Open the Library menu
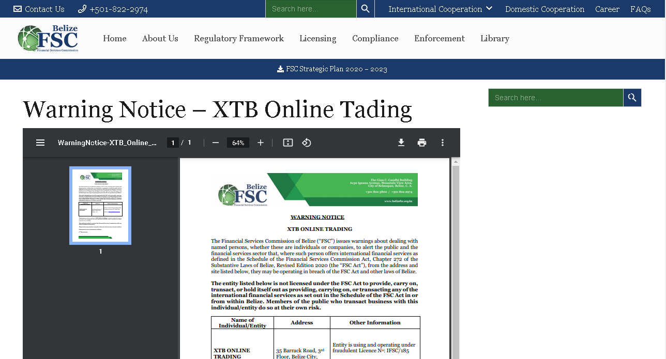 495,38
